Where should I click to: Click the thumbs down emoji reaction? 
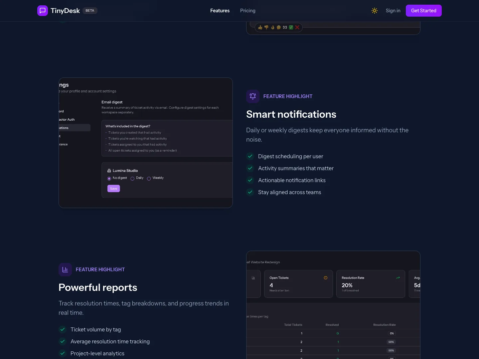(266, 28)
